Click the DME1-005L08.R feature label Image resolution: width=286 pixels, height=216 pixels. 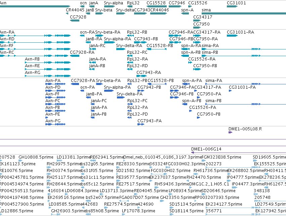(245, 129)
